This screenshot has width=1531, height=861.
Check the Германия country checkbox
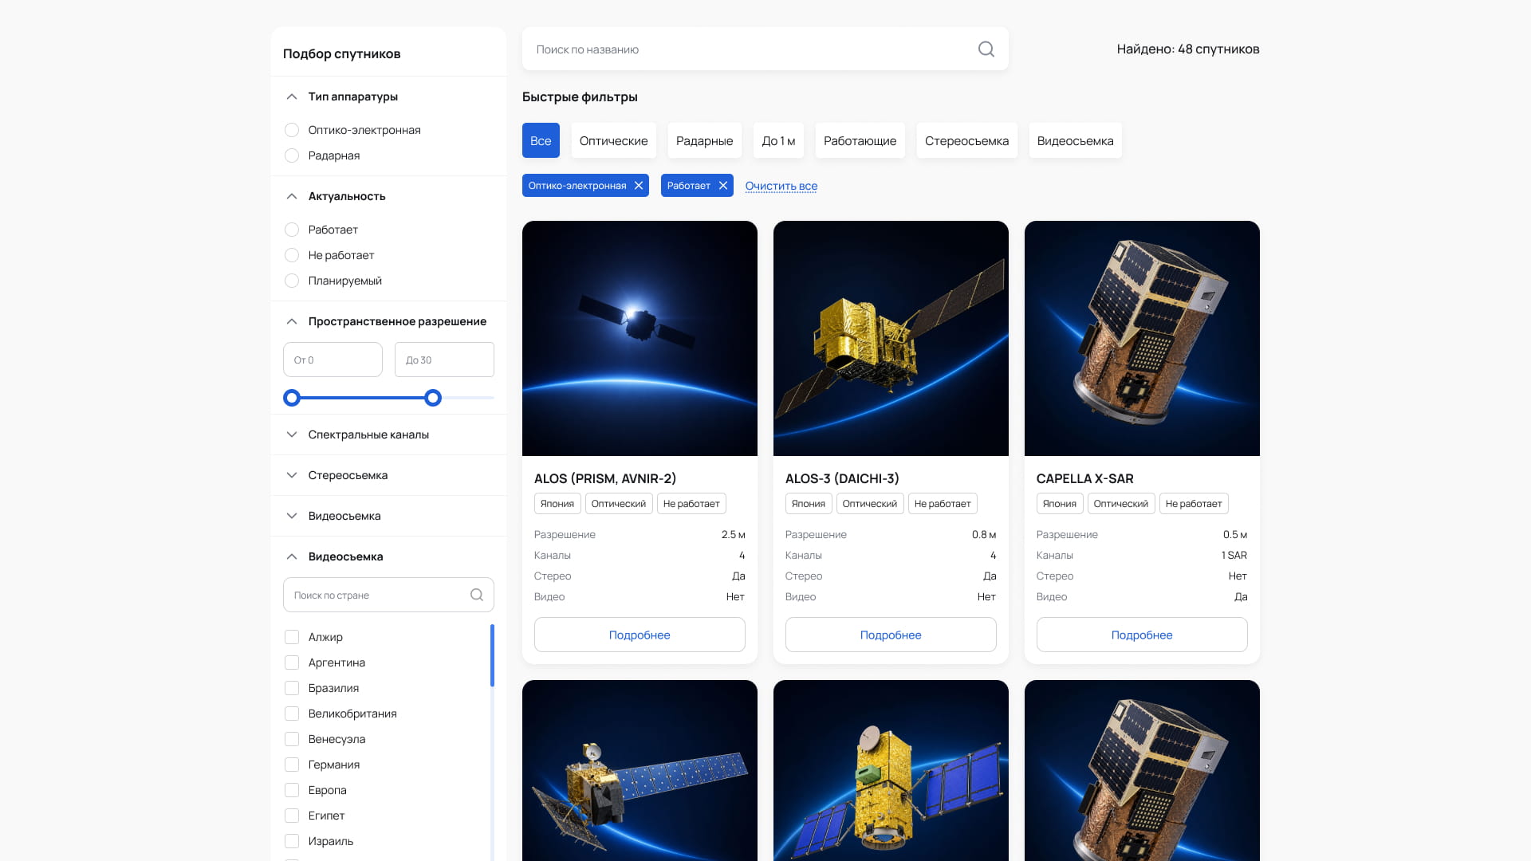pos(292,765)
